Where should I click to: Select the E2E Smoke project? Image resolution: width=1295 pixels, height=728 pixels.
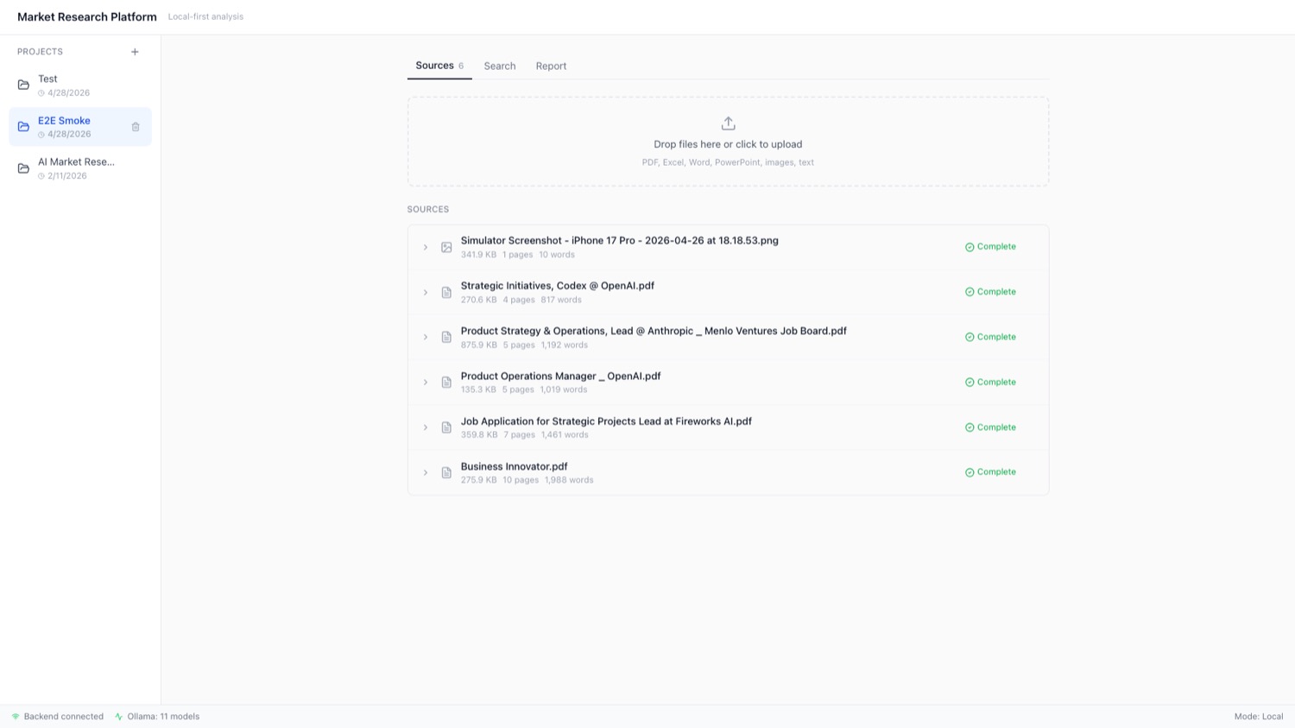(80, 127)
